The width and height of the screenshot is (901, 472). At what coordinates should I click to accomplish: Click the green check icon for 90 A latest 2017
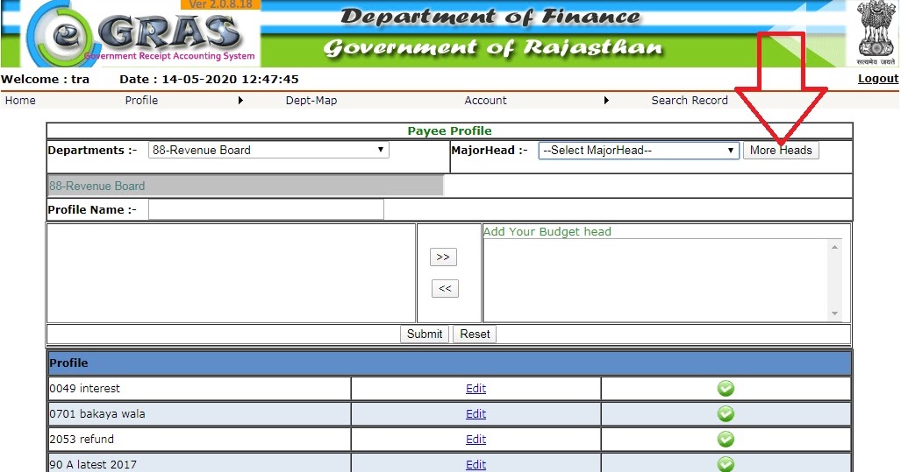(x=726, y=464)
